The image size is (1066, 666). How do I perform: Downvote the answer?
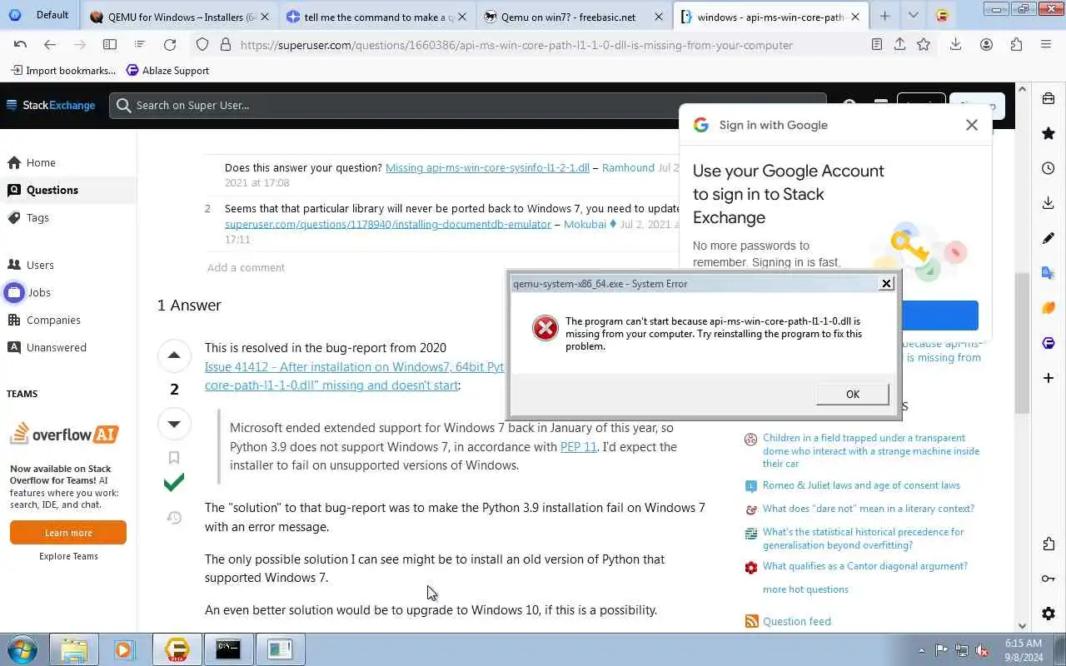click(x=173, y=424)
